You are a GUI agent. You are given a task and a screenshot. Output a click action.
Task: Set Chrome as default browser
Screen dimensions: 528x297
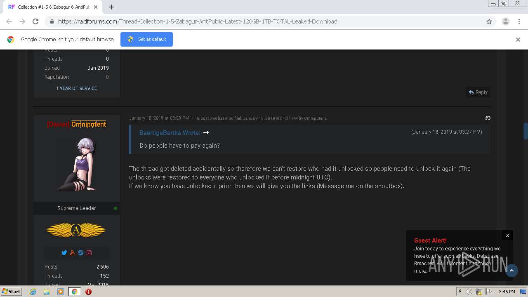coord(146,39)
